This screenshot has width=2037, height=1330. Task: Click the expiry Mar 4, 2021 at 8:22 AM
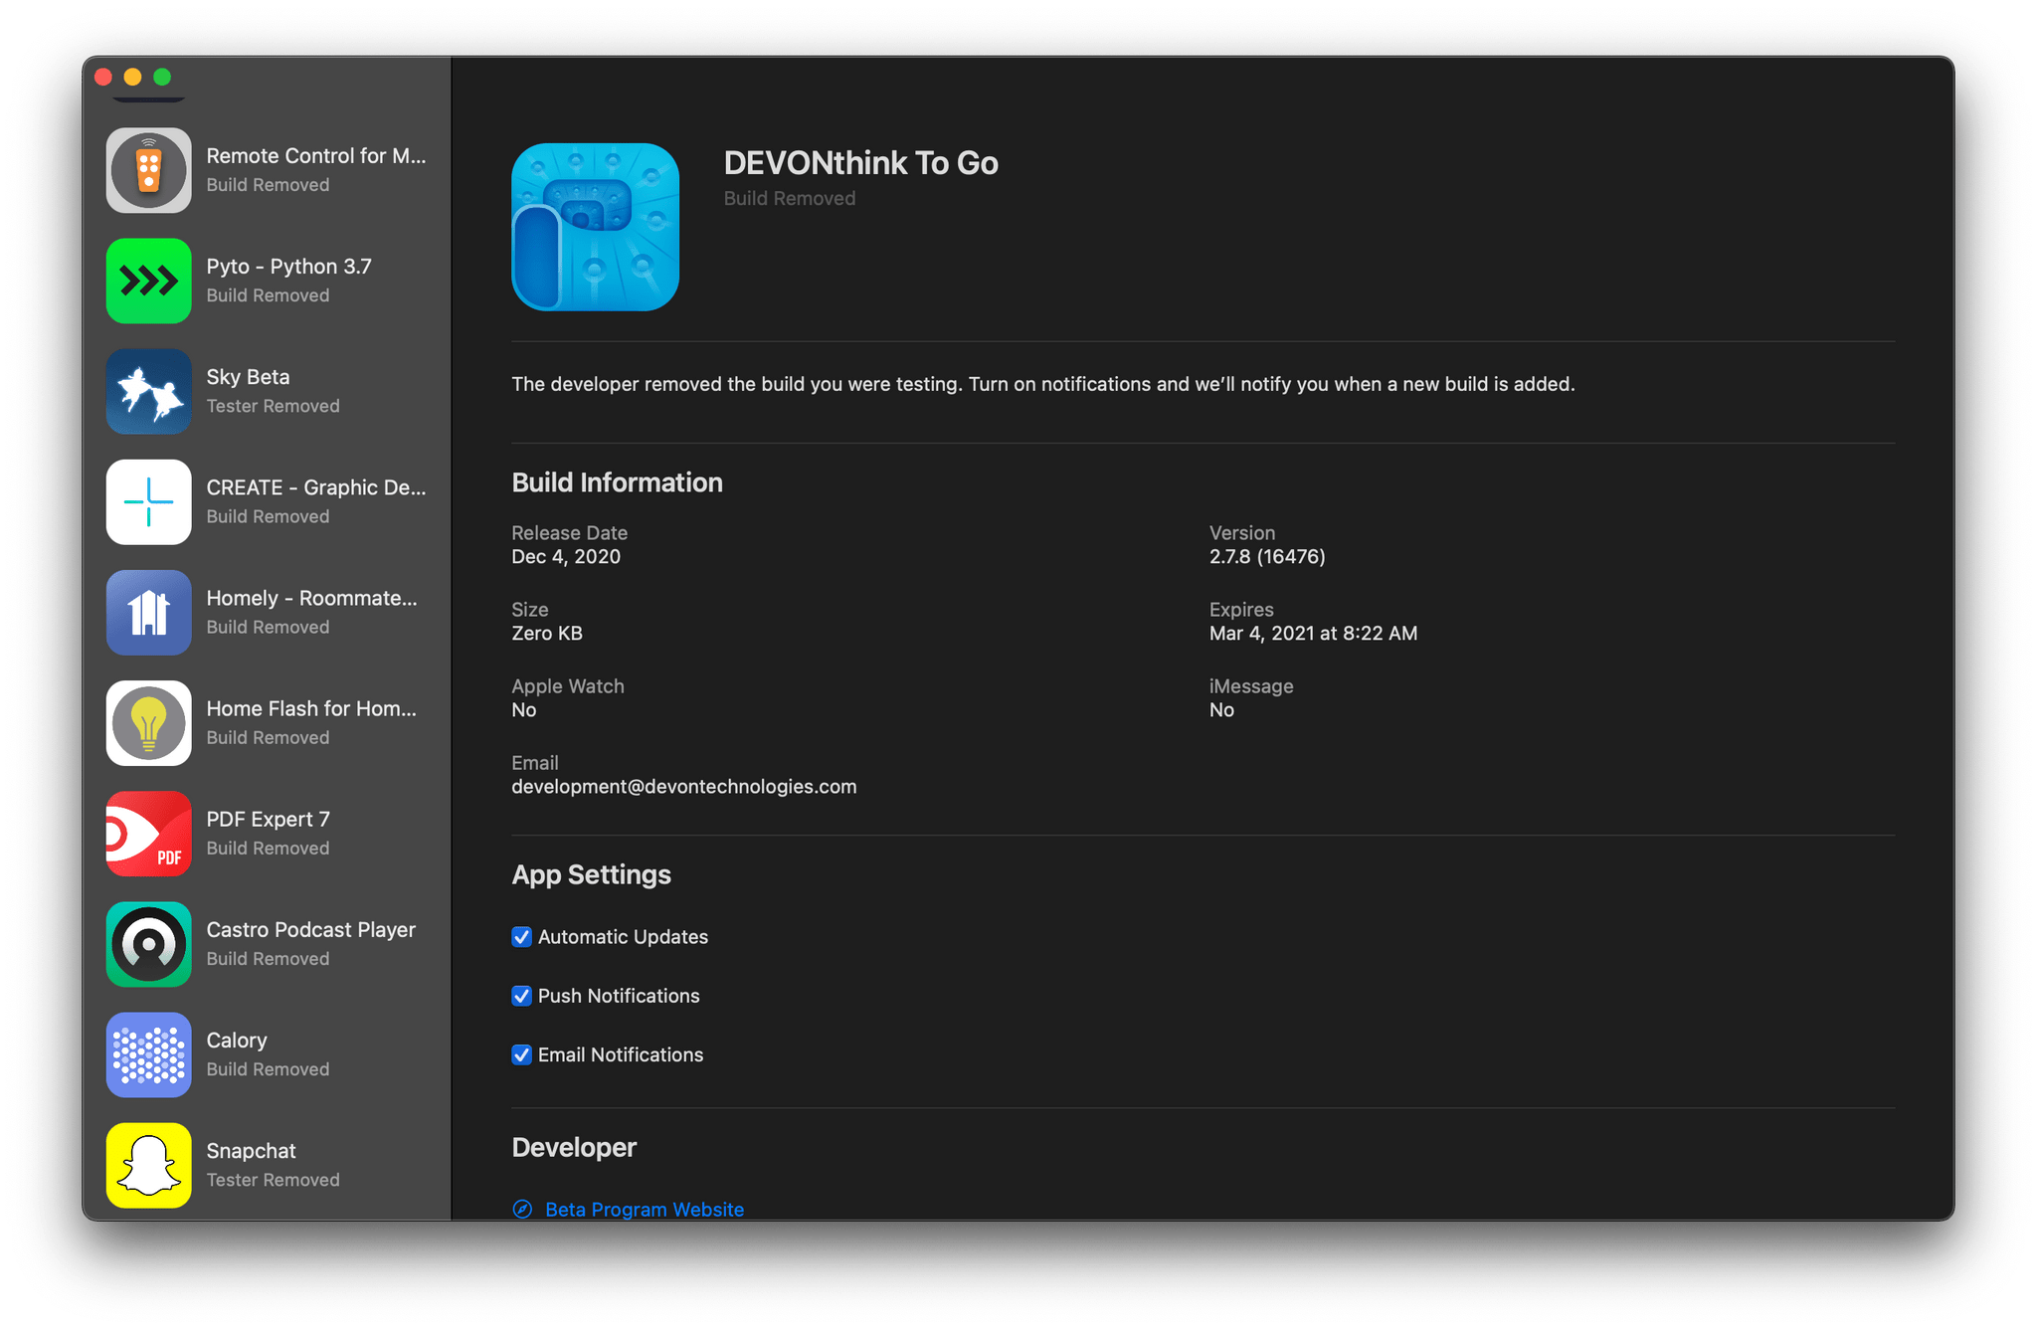(x=1313, y=634)
